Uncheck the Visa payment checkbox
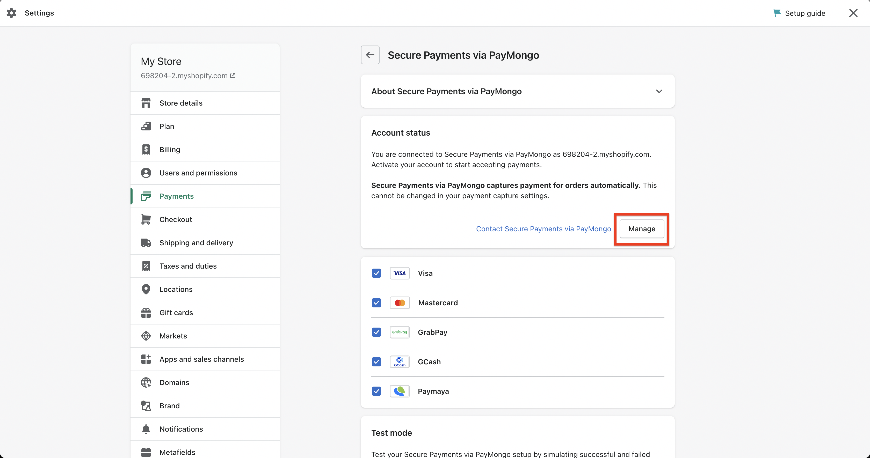The image size is (870, 458). click(x=376, y=273)
